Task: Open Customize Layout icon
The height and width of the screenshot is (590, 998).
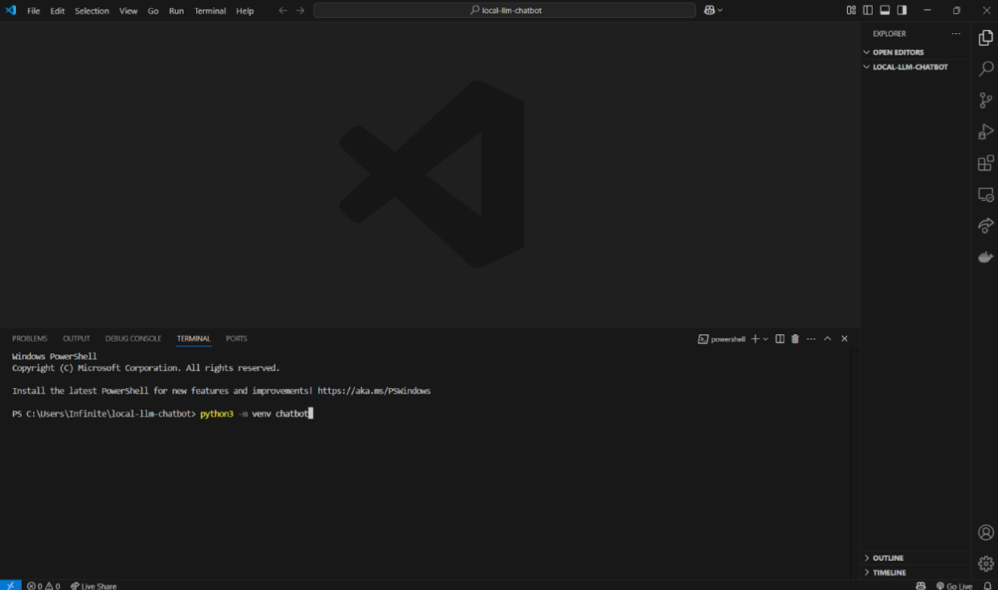Action: (850, 10)
